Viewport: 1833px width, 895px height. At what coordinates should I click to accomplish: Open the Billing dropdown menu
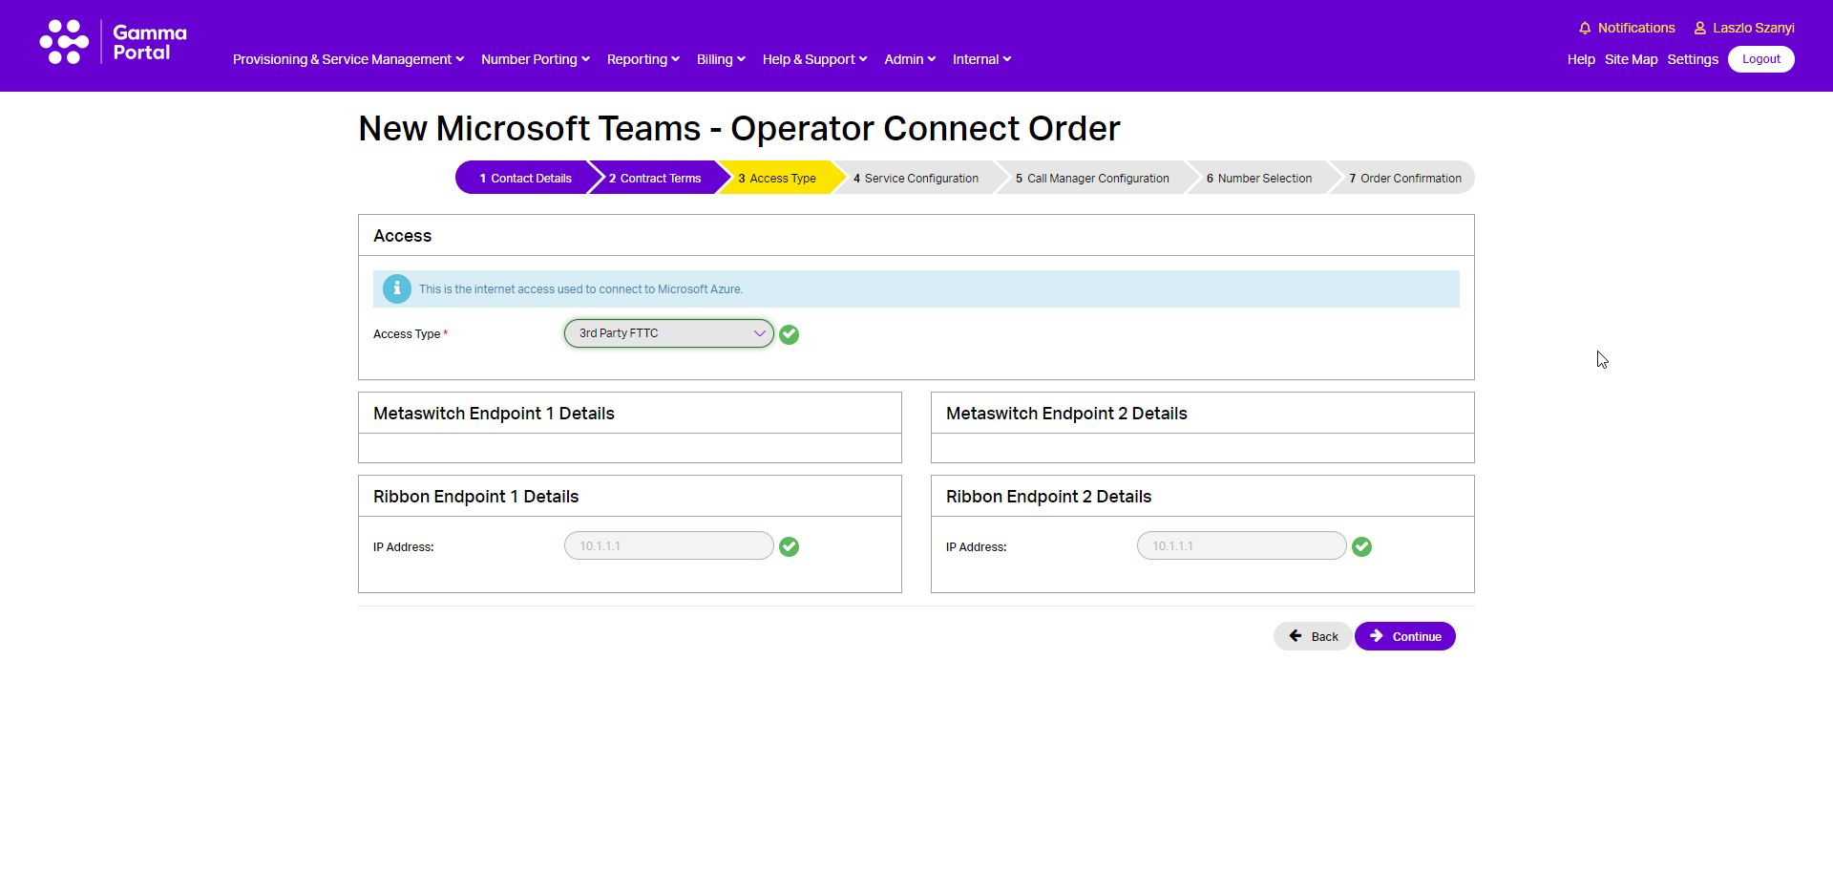click(x=721, y=59)
